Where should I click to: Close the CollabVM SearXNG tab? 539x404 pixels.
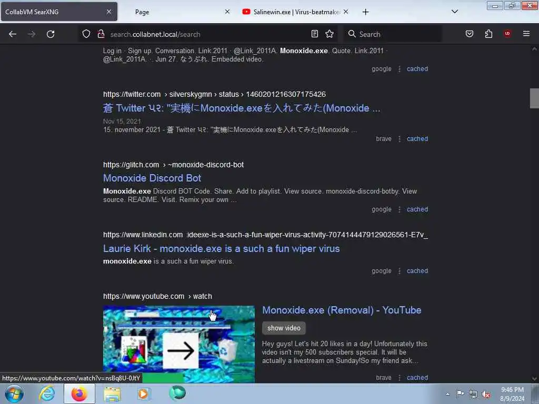coord(108,12)
